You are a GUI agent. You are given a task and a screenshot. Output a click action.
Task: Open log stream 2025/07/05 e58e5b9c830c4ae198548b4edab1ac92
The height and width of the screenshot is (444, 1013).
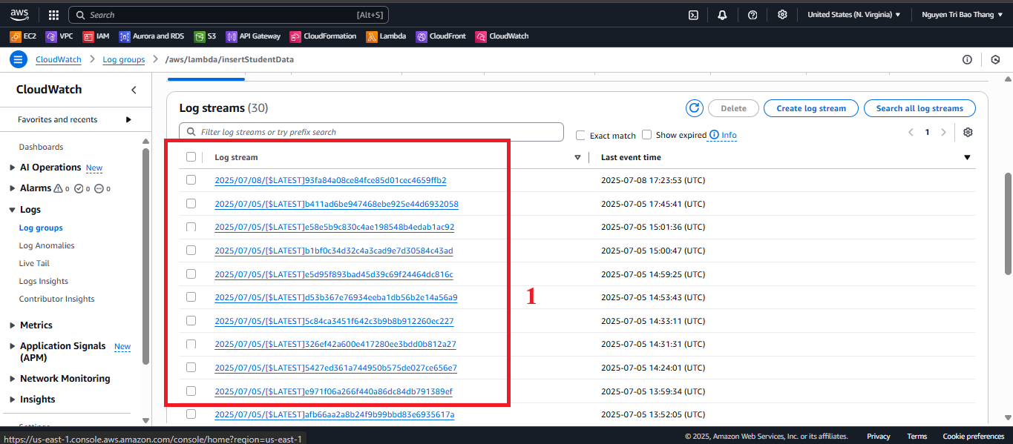coord(335,227)
